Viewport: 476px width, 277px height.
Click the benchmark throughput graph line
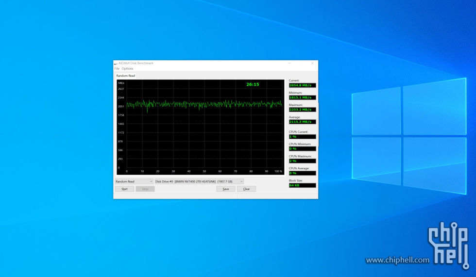point(204,104)
